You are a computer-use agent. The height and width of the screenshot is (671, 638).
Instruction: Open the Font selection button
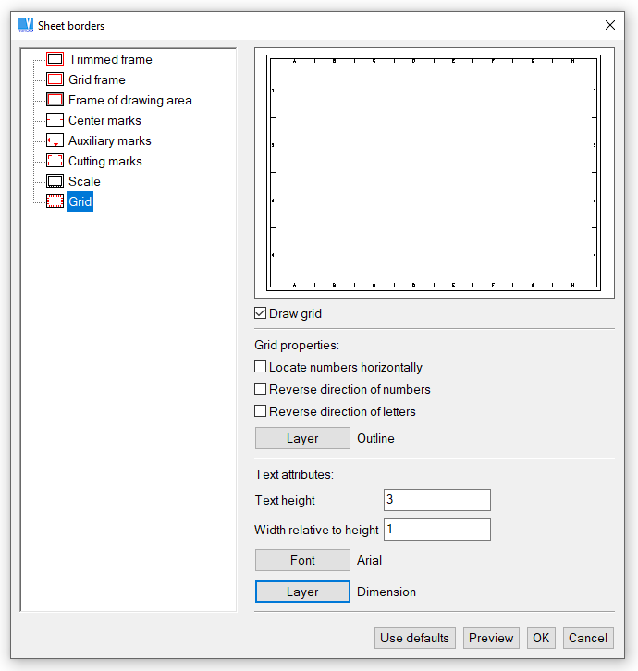[x=302, y=560]
